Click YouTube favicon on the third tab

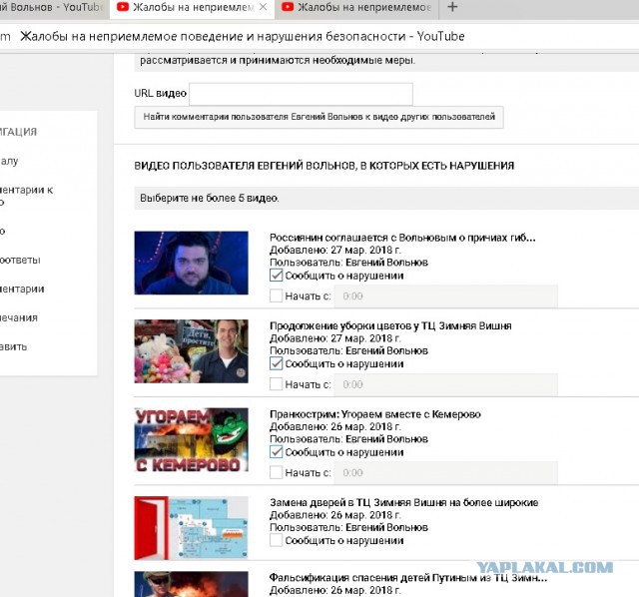tap(288, 7)
